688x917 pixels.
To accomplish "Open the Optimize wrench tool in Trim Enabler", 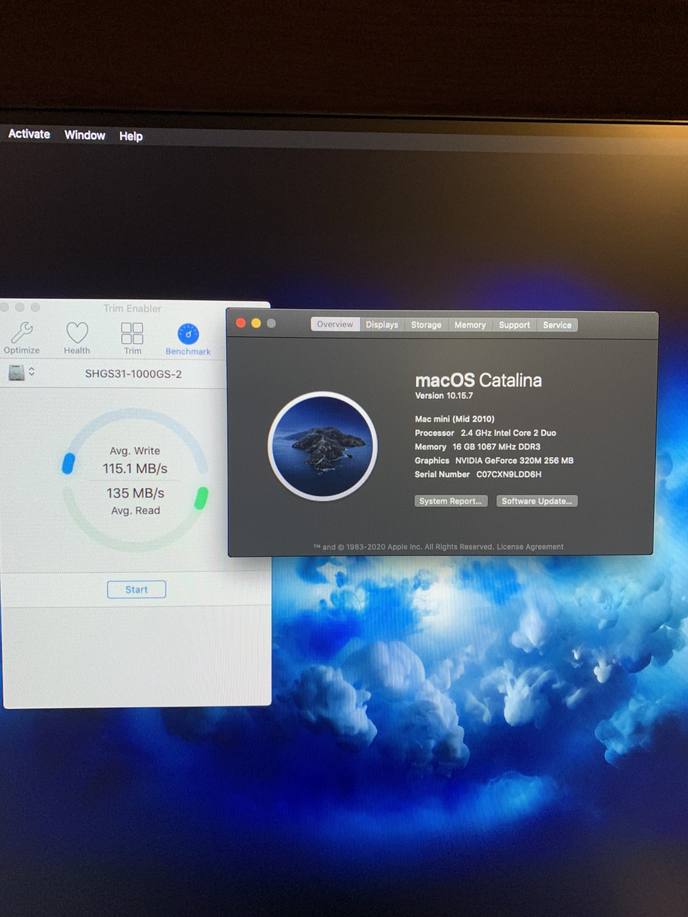I will 22,338.
